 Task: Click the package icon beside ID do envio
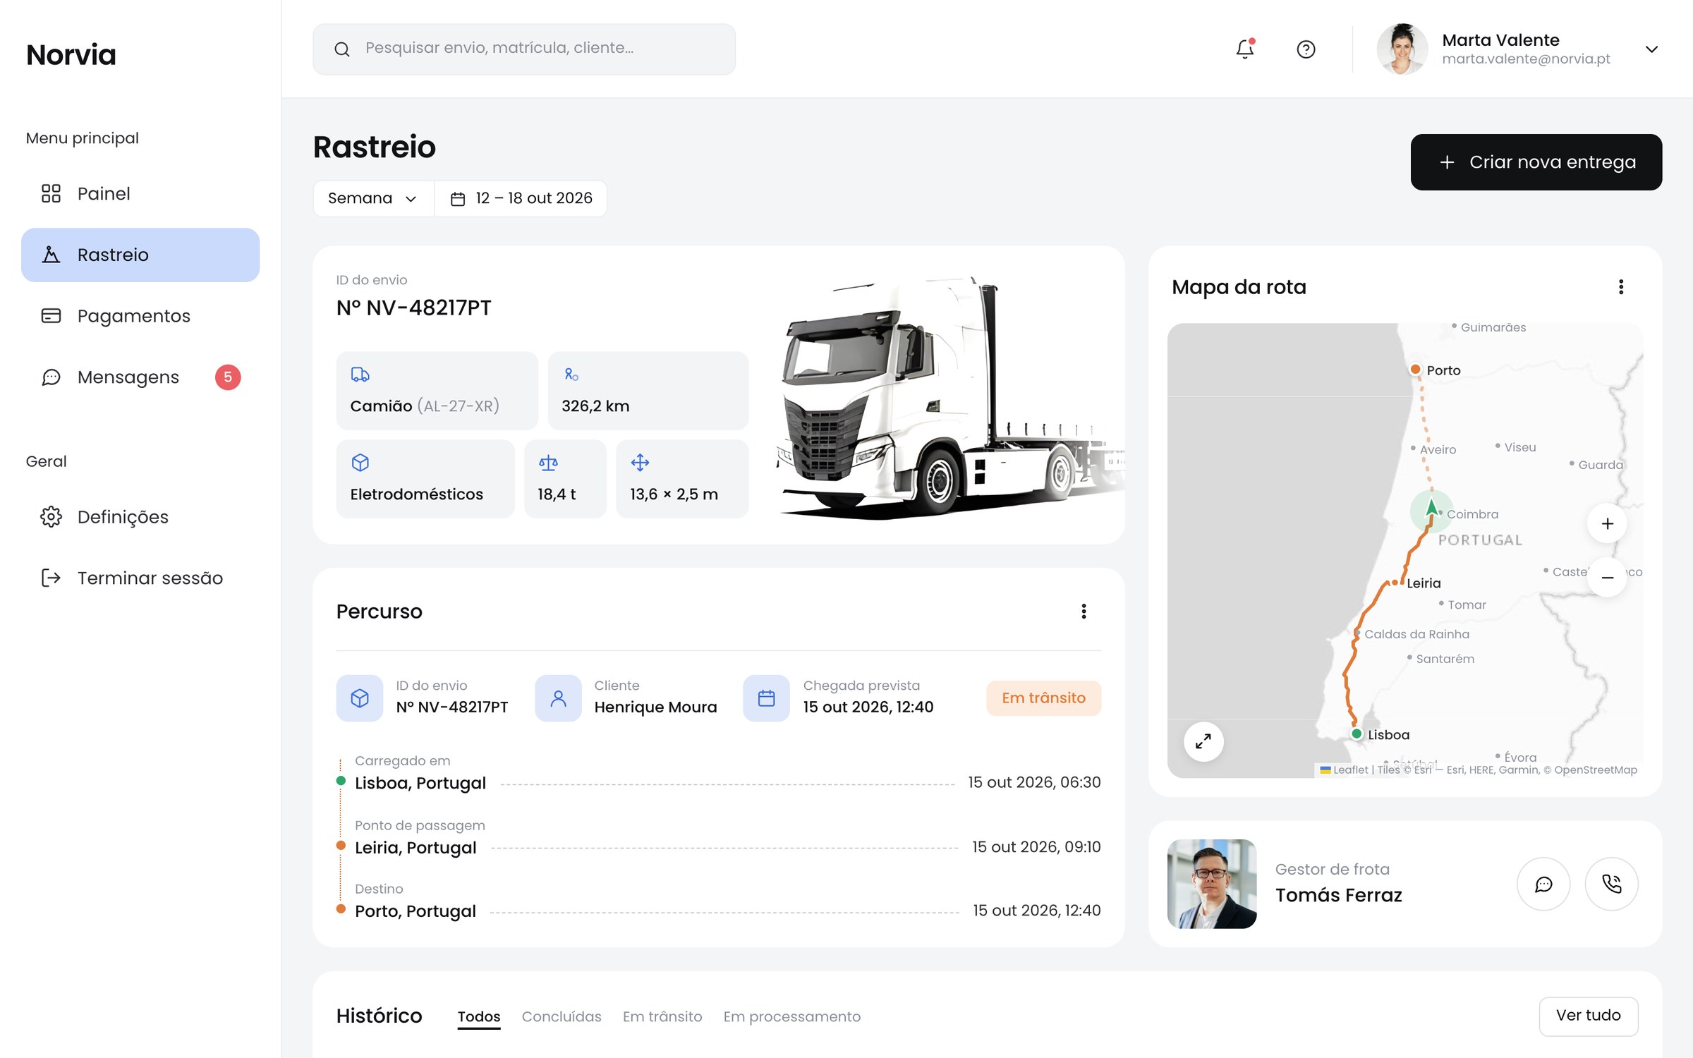point(360,698)
